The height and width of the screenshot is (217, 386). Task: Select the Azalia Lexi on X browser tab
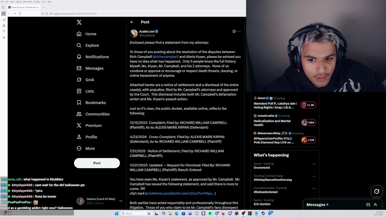pyautogui.click(x=24, y=7)
